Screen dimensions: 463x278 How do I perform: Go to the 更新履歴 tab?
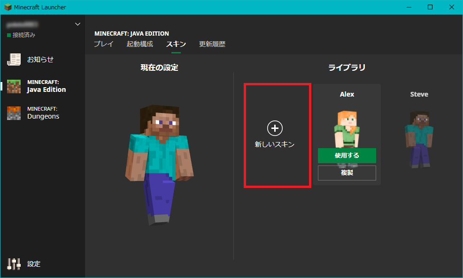coord(212,45)
